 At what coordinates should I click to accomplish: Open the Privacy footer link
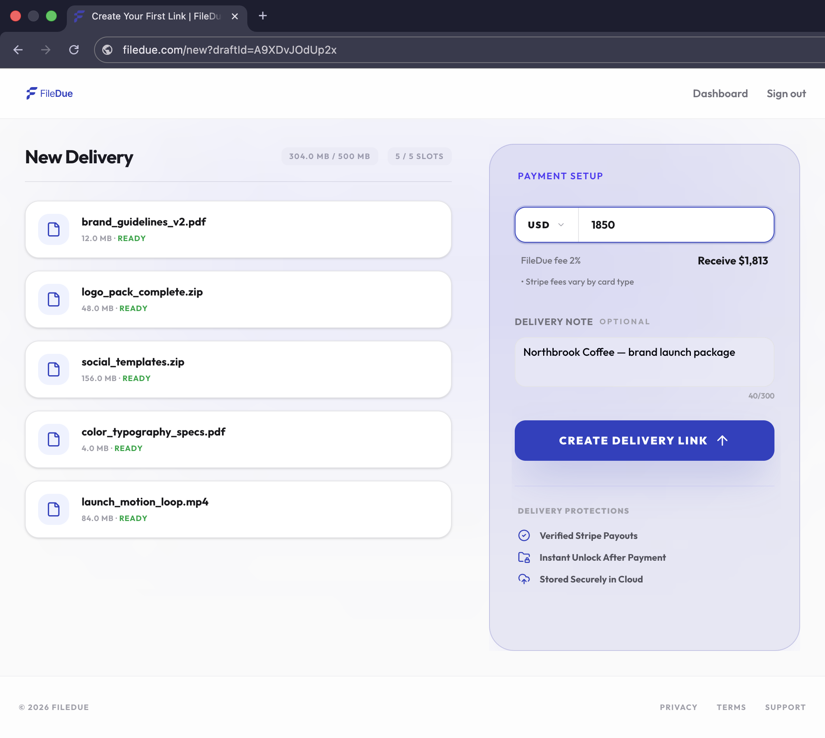coord(678,707)
